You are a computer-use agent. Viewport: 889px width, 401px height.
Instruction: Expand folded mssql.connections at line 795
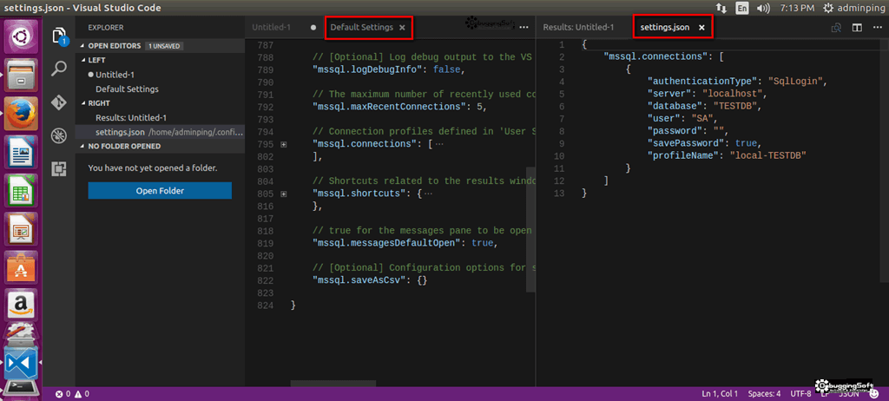[x=284, y=145]
